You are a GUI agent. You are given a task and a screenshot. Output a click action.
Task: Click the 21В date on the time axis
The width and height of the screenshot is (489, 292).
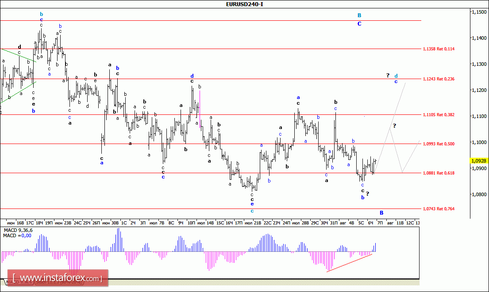257,223
